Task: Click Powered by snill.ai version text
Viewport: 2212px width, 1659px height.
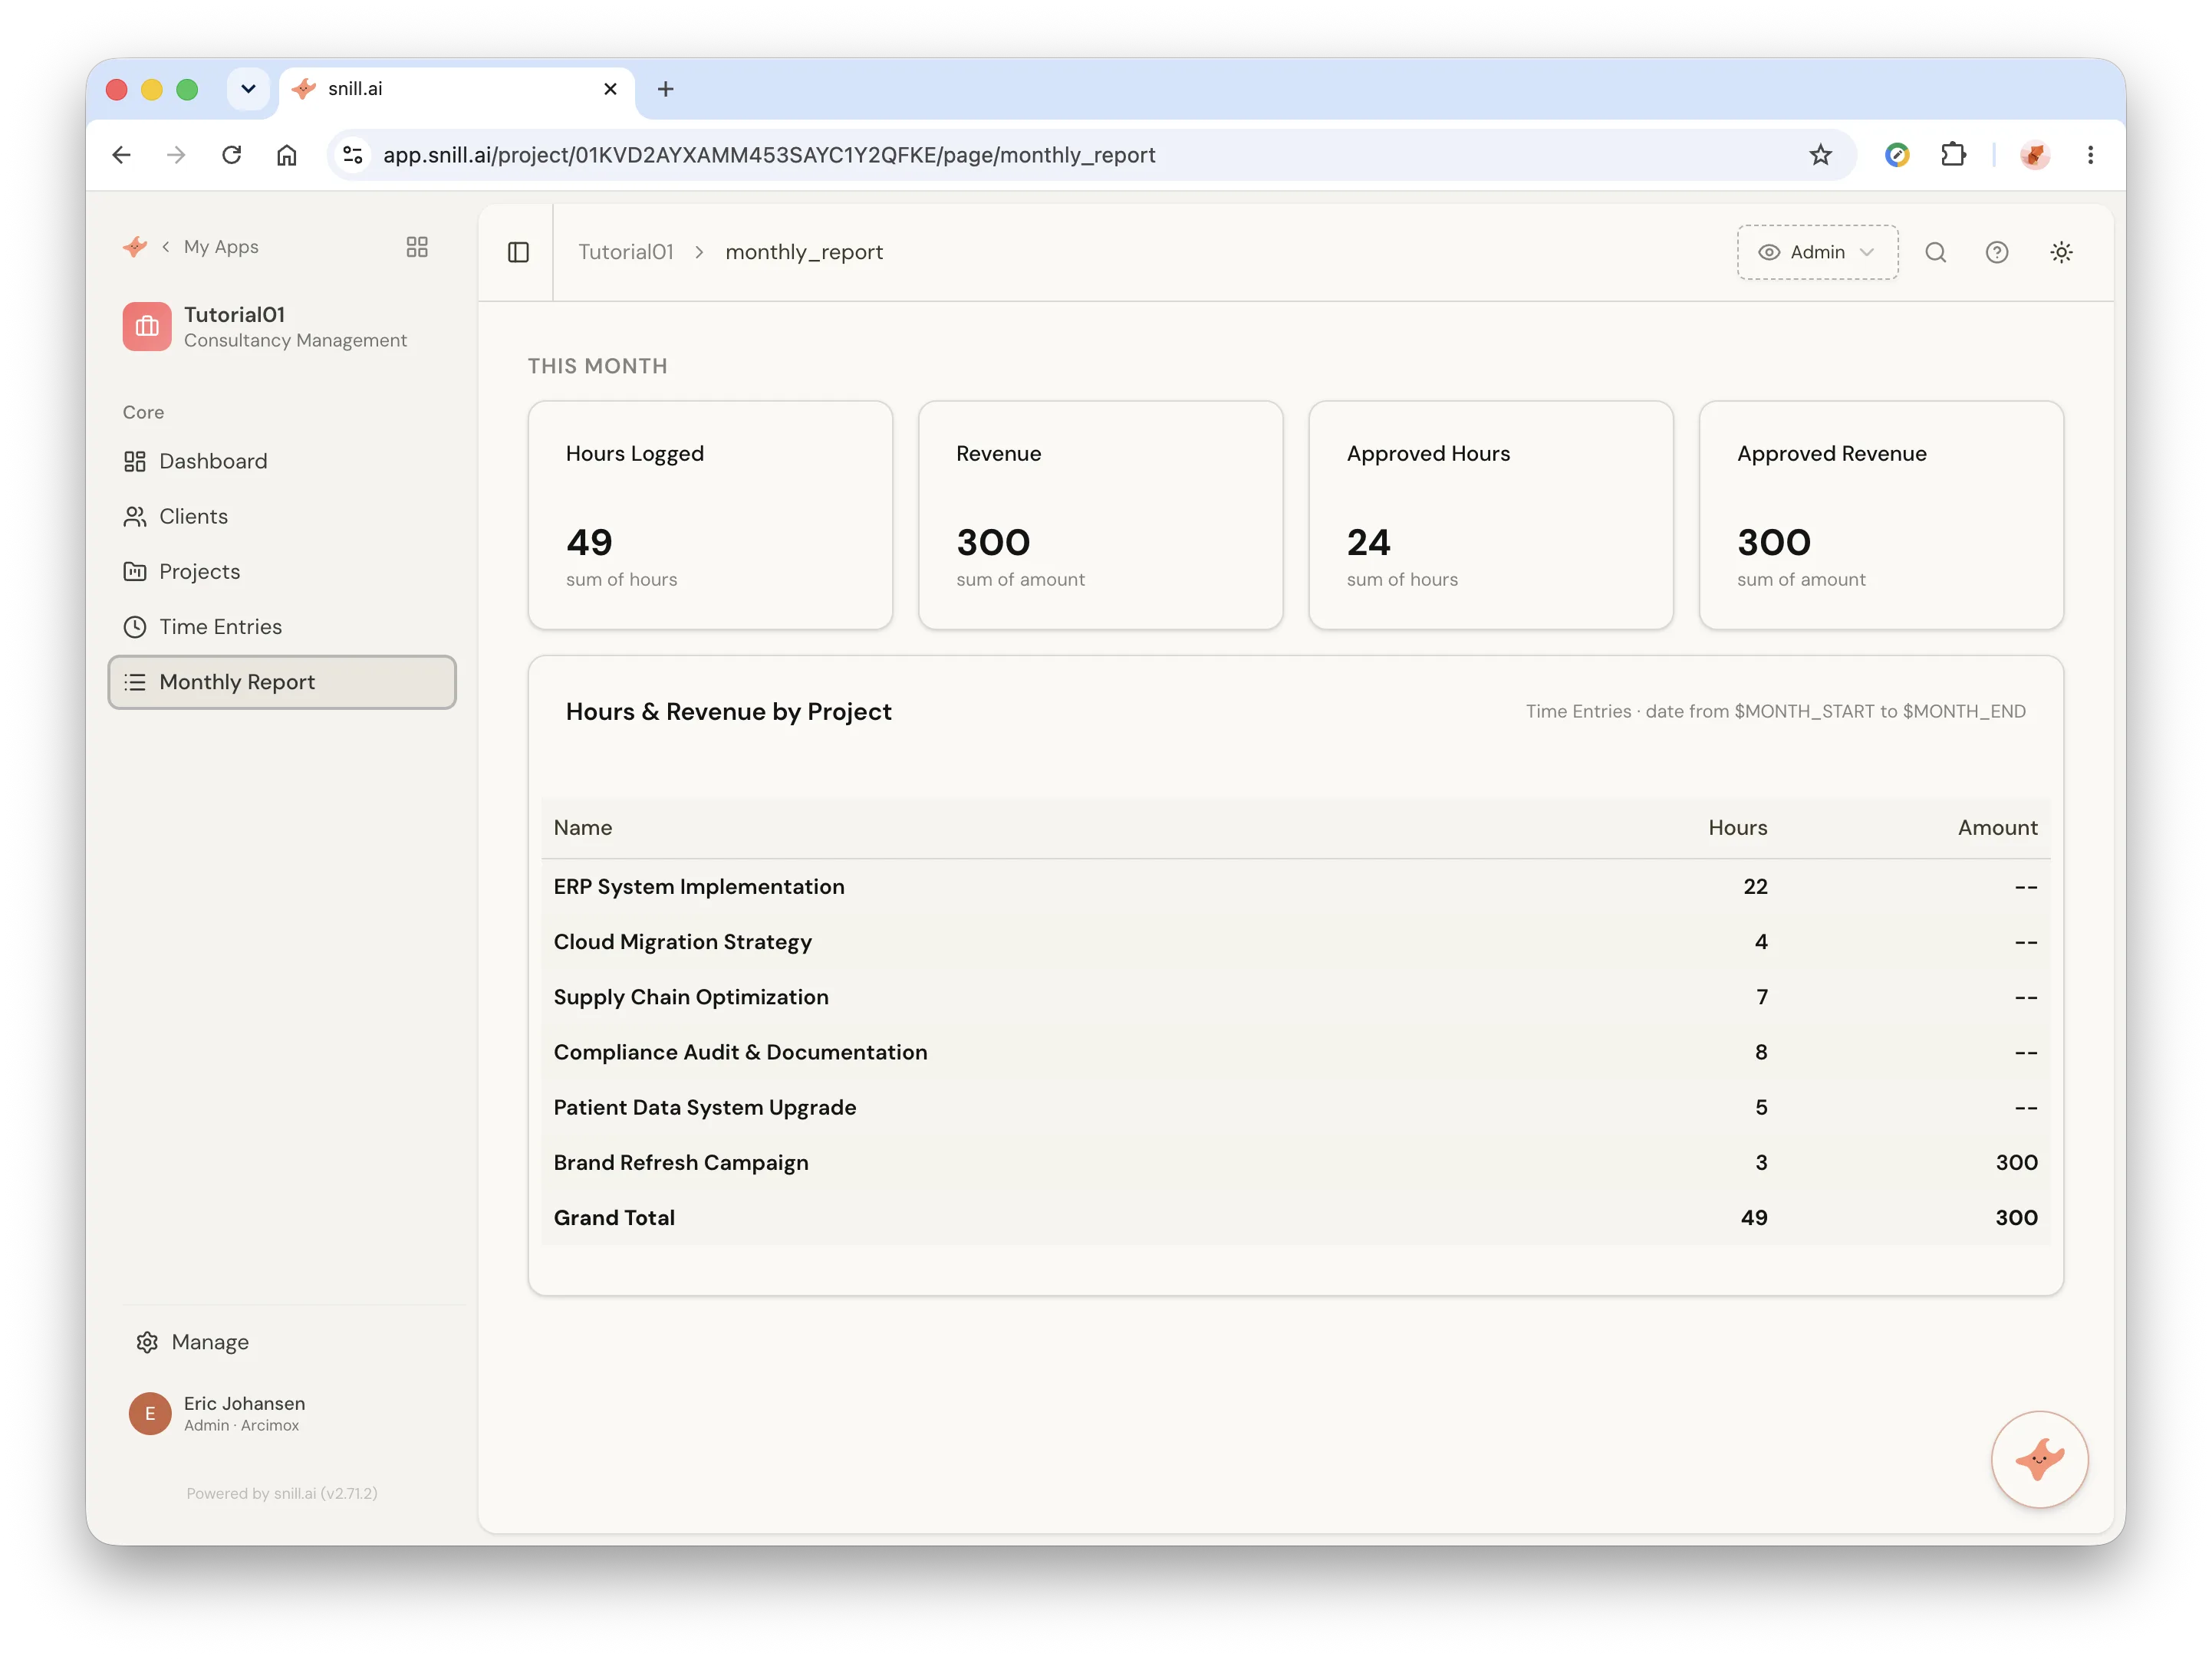Action: click(x=282, y=1493)
